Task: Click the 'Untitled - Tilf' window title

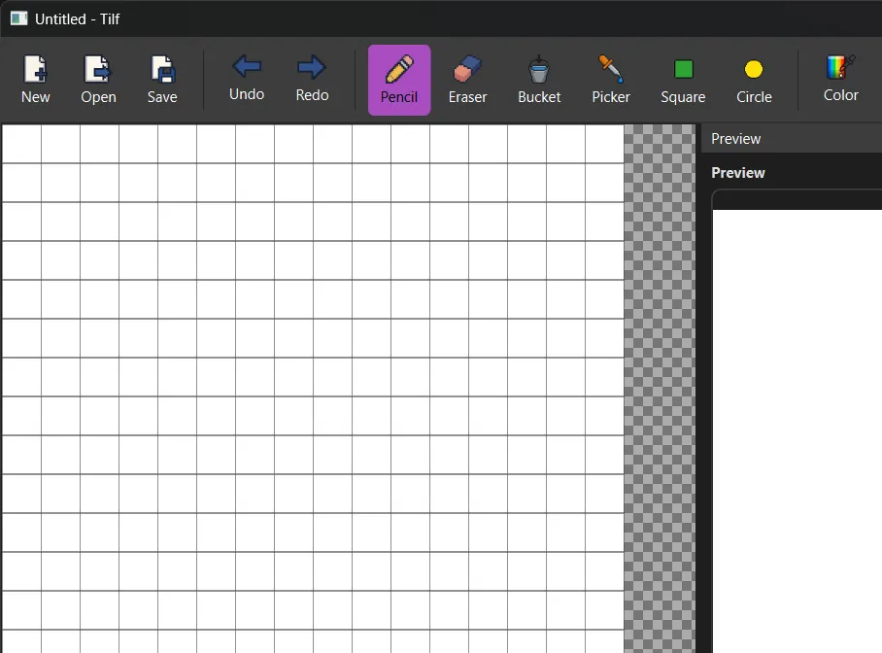Action: pyautogui.click(x=78, y=19)
